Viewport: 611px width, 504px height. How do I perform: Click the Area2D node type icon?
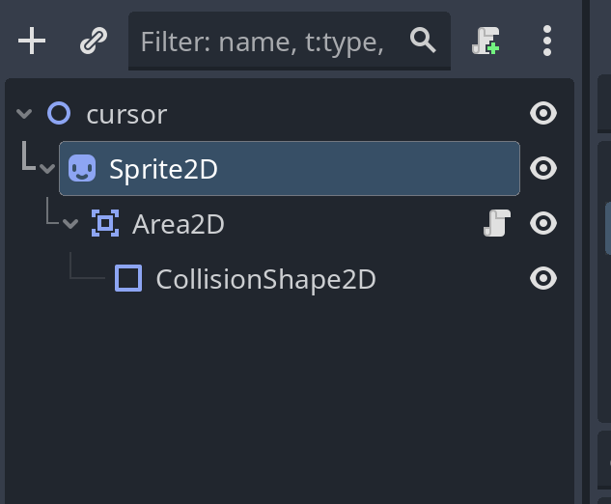(x=105, y=223)
